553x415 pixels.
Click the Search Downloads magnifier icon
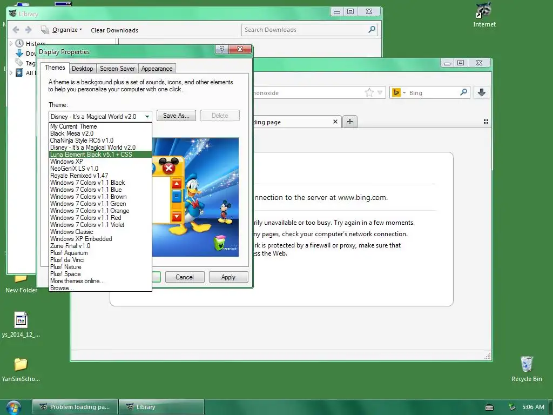(x=372, y=30)
